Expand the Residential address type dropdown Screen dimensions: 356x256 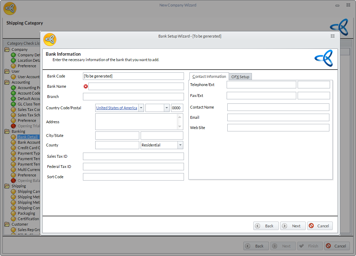click(180, 145)
